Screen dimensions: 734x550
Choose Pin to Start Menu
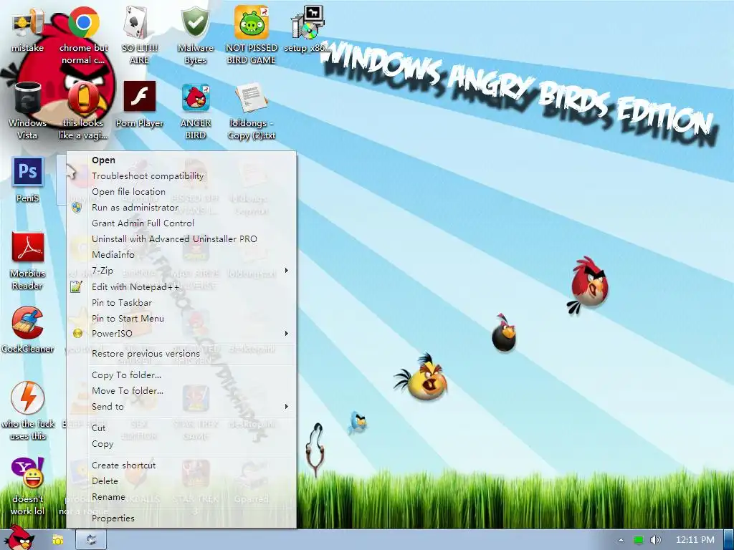pos(181,319)
